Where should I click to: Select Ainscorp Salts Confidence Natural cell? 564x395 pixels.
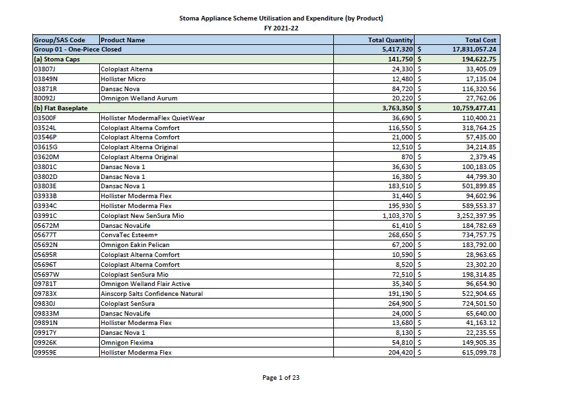(216, 294)
